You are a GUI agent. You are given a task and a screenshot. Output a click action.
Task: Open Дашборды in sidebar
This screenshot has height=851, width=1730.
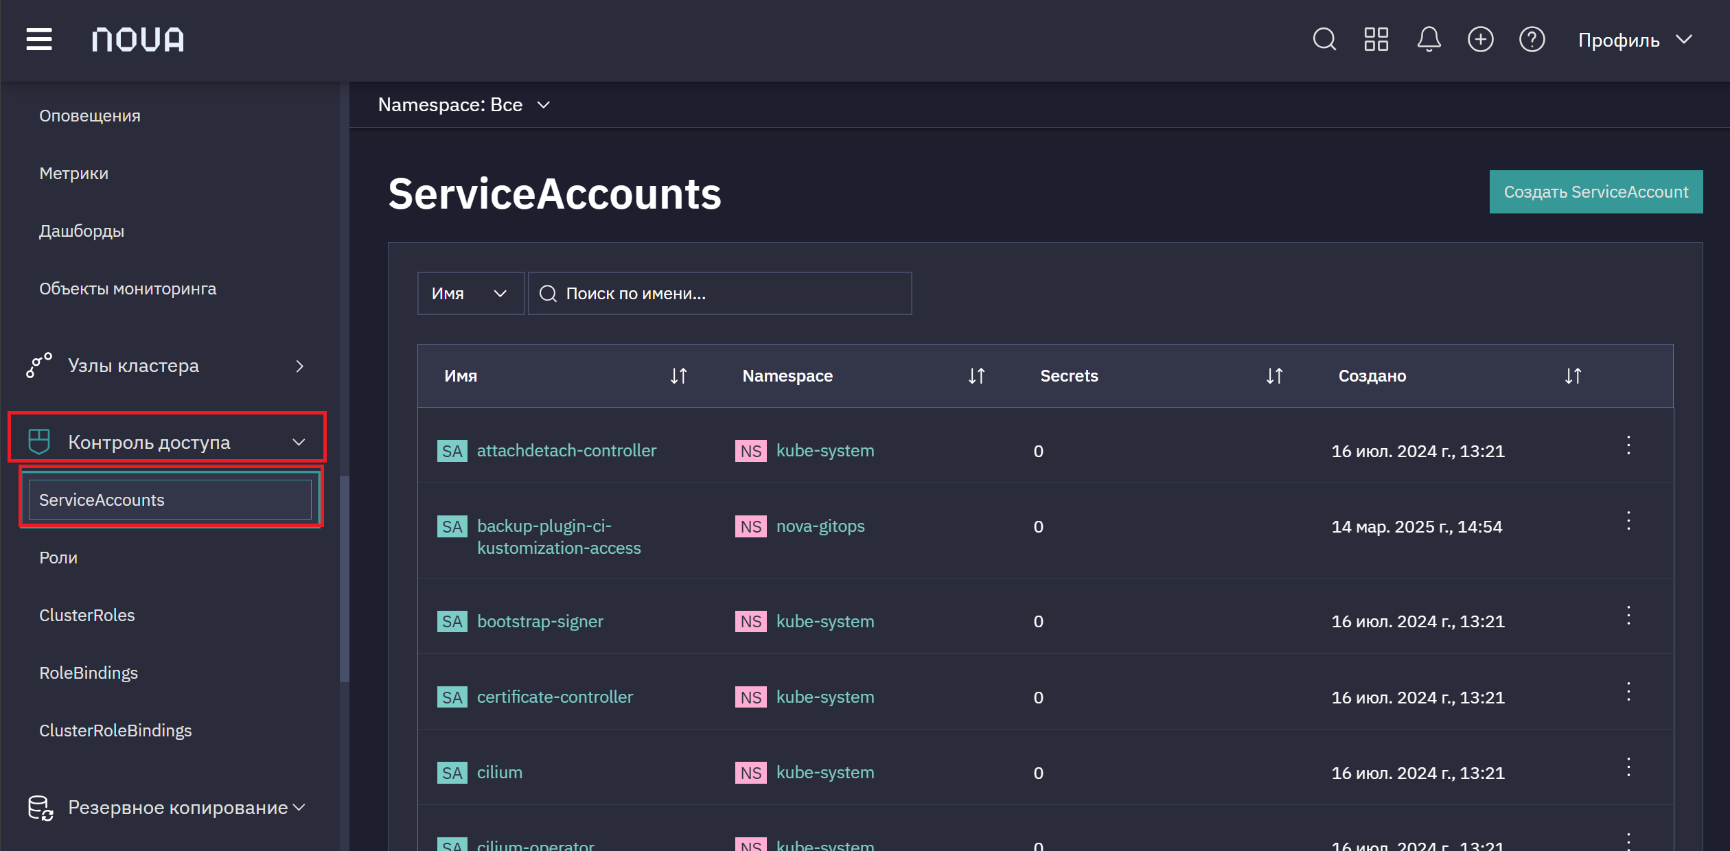(x=82, y=231)
